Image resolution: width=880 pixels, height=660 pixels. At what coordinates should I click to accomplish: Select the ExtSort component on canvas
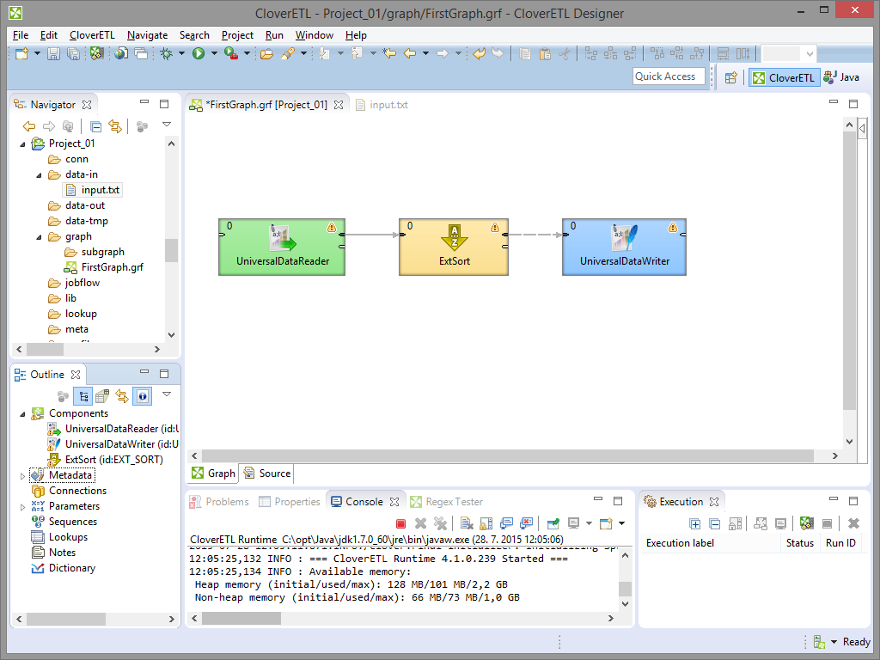(454, 247)
